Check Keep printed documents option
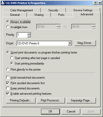103x117 pixels. pyautogui.click(x=8, y=88)
